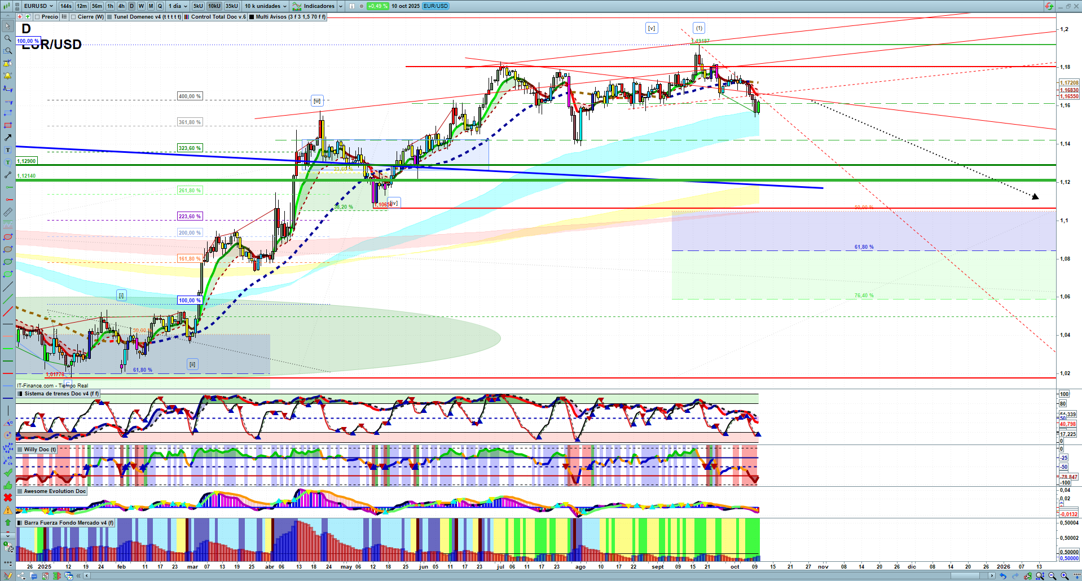Click the red X delete tool
1082x581 pixels.
point(8,498)
